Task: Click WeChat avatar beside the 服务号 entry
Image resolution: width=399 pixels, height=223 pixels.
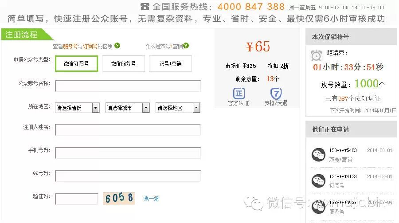Action: click(x=318, y=207)
